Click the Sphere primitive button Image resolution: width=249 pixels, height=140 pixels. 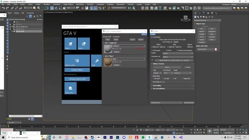click(x=202, y=31)
